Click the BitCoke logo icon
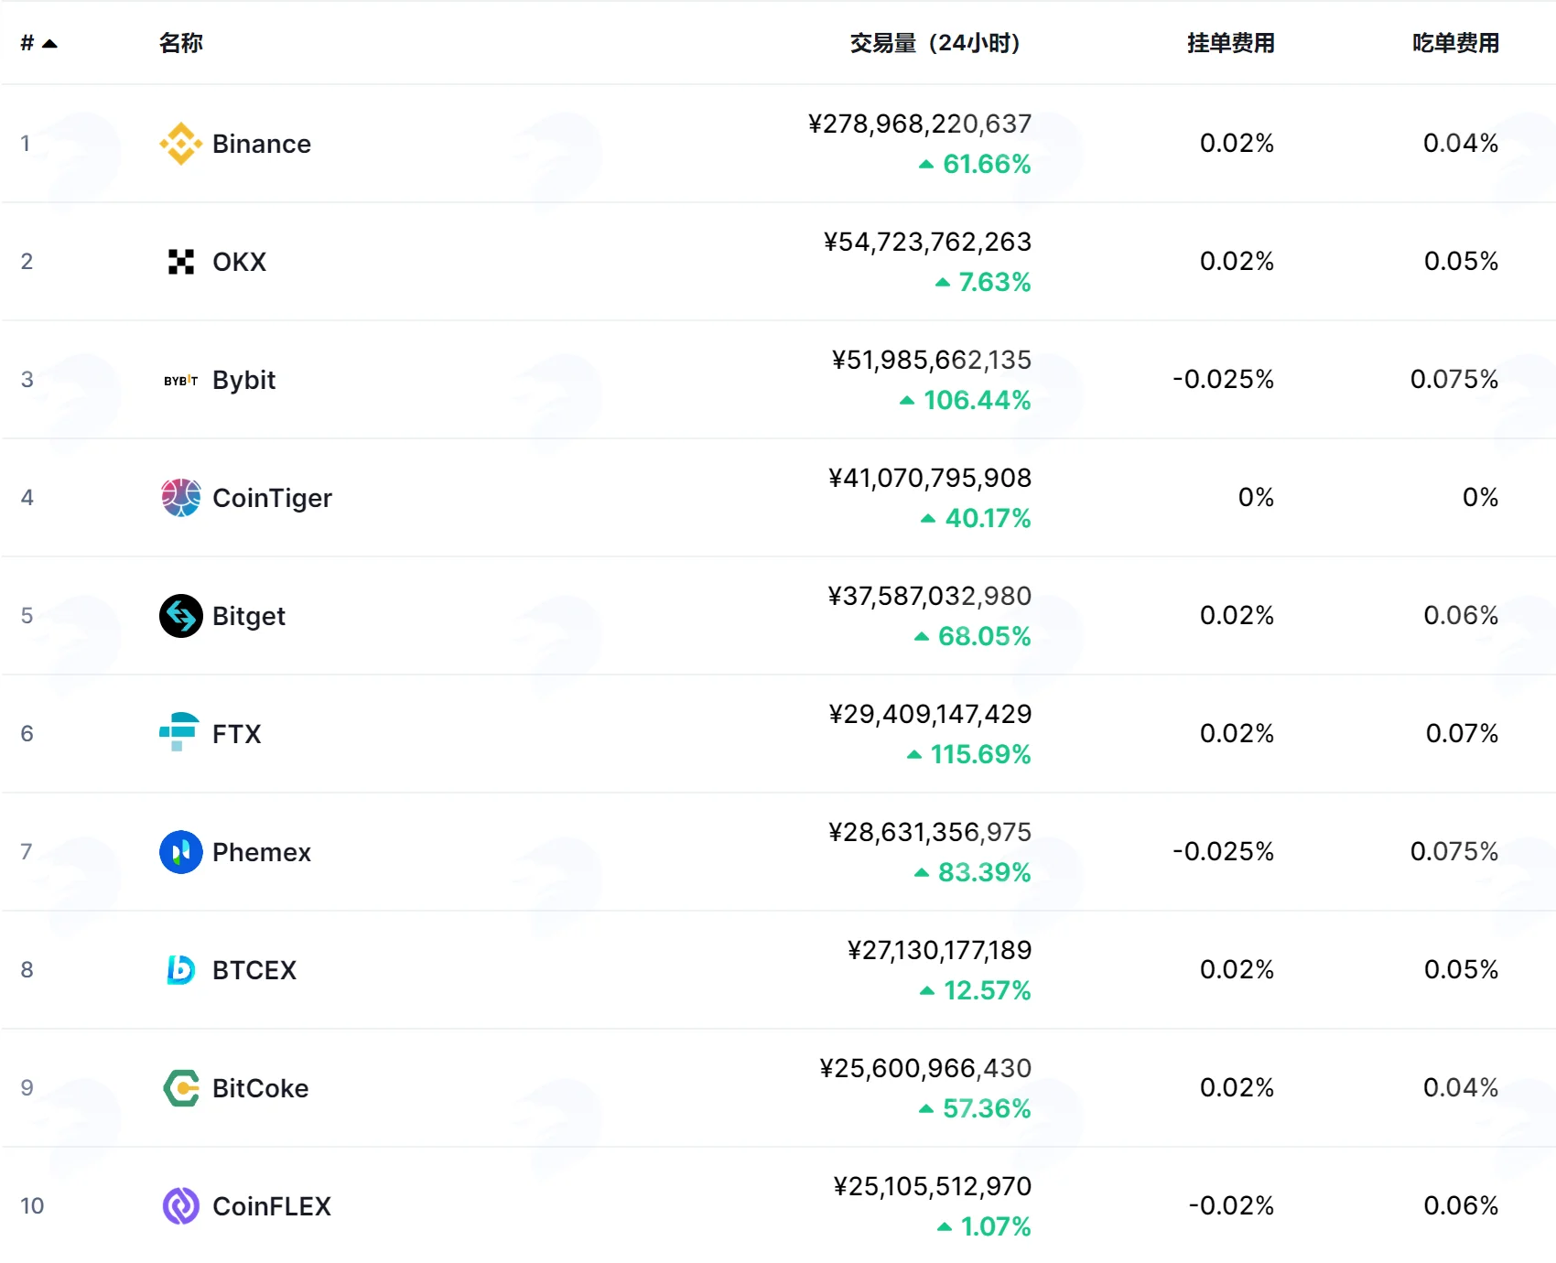 click(180, 1088)
